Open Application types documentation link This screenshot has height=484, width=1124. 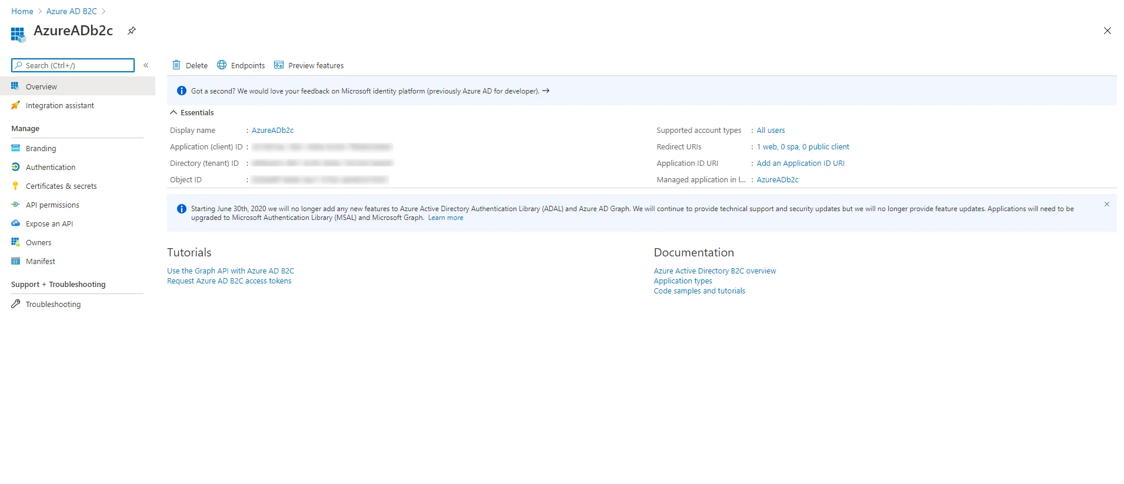coord(683,281)
